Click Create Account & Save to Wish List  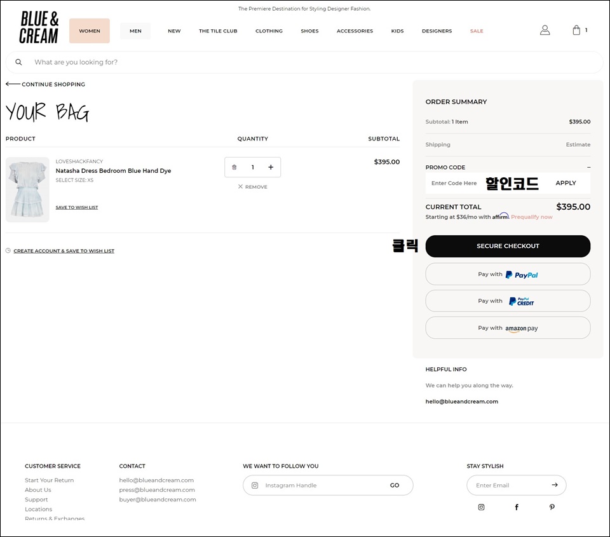(64, 251)
